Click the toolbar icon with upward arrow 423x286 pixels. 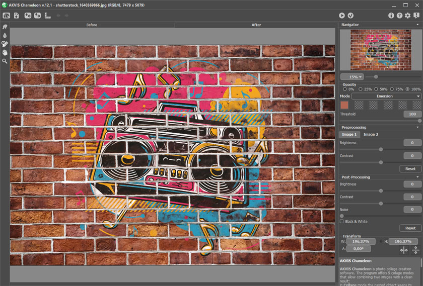click(x=28, y=16)
